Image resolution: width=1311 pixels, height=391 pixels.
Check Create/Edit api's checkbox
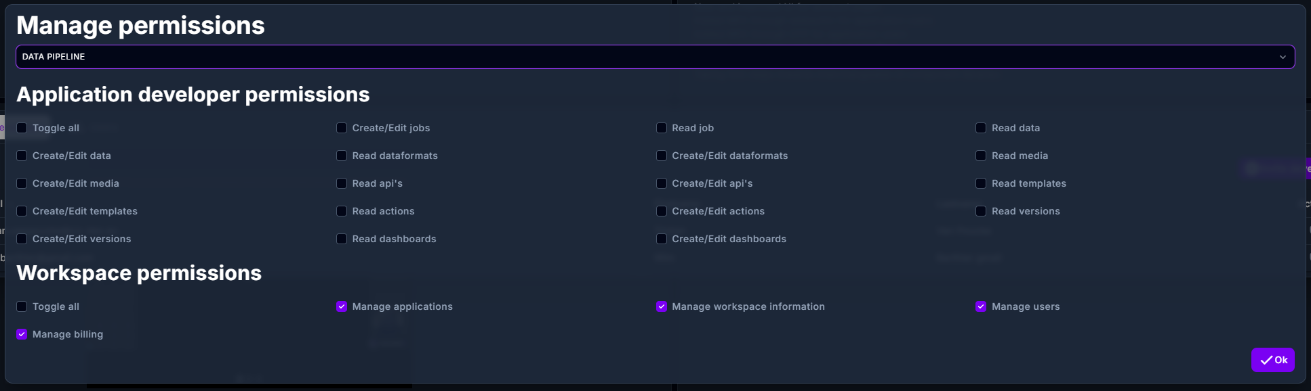662,183
